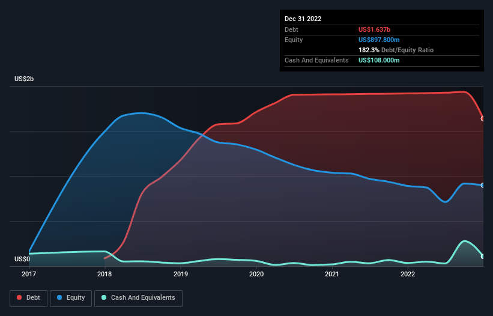
Task: Click the teal Cash data point marker
Action: click(x=483, y=257)
